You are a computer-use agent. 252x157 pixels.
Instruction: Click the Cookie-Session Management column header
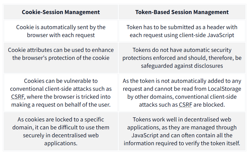tap(61, 12)
